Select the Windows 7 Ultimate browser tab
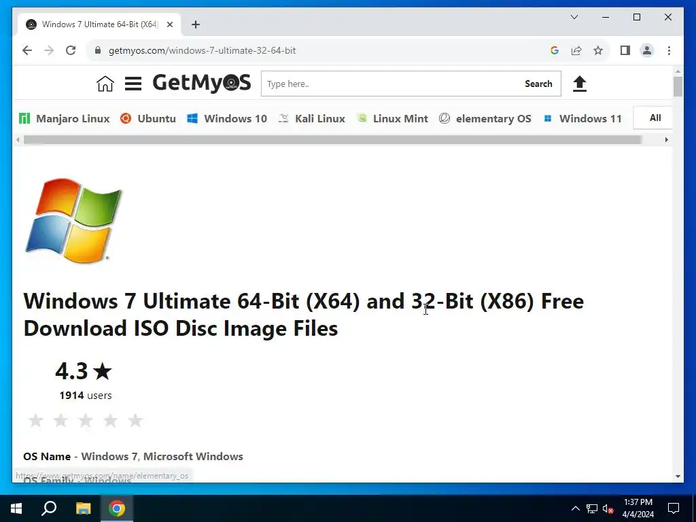Viewport: 696px width, 522px height. pos(99,24)
